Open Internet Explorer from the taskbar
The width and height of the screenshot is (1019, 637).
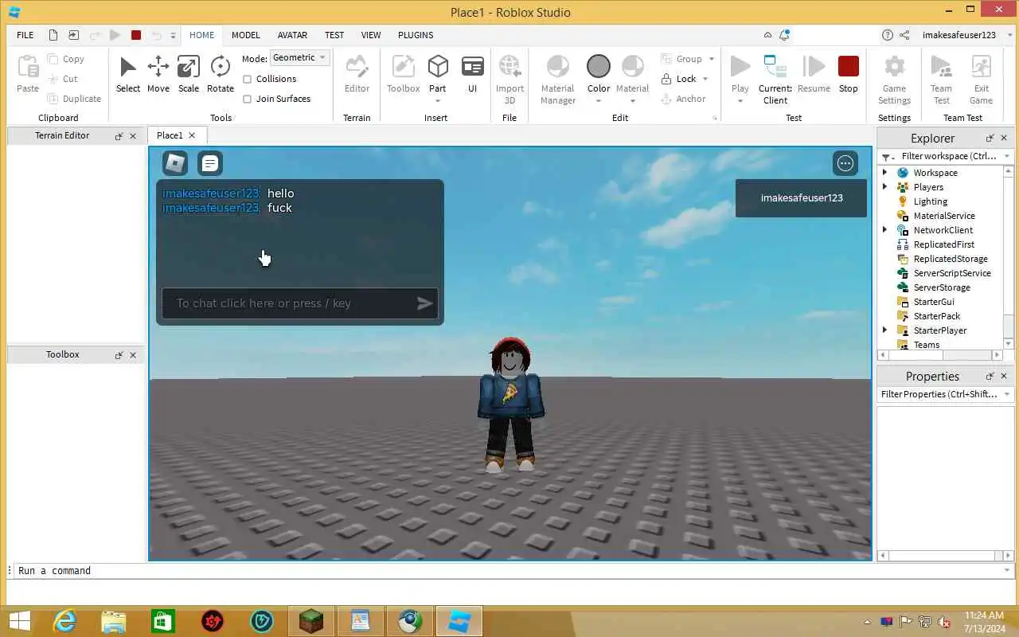(64, 621)
